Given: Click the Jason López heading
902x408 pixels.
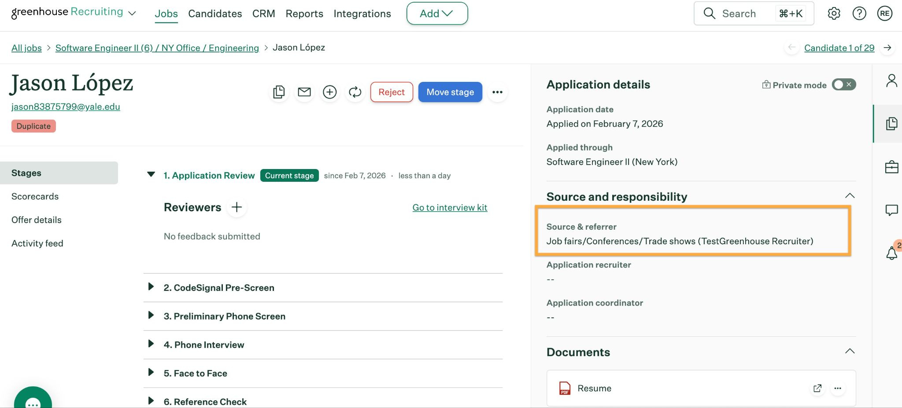Looking at the screenshot, I should [71, 83].
